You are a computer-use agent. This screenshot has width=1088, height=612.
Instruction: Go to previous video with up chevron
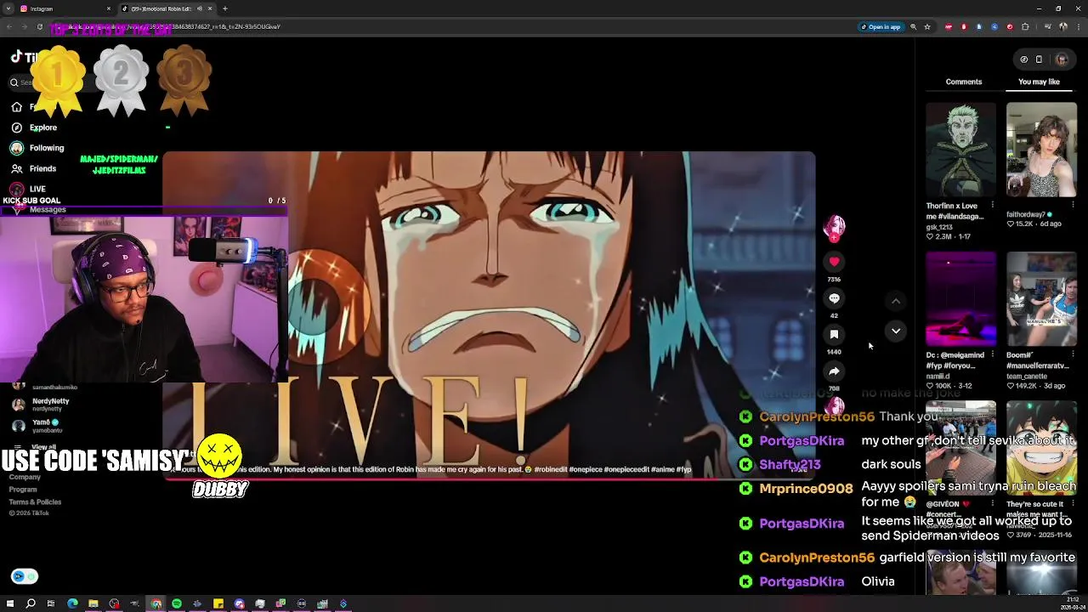896,301
